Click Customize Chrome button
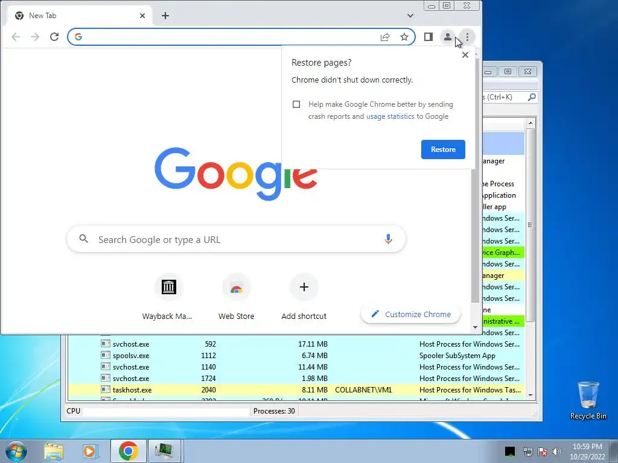 [410, 314]
